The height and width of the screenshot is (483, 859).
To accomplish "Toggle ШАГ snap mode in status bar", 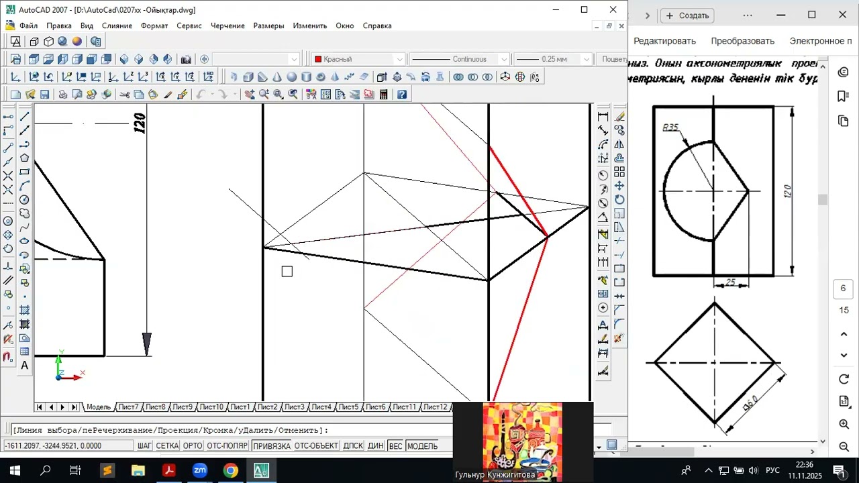I will pos(145,446).
